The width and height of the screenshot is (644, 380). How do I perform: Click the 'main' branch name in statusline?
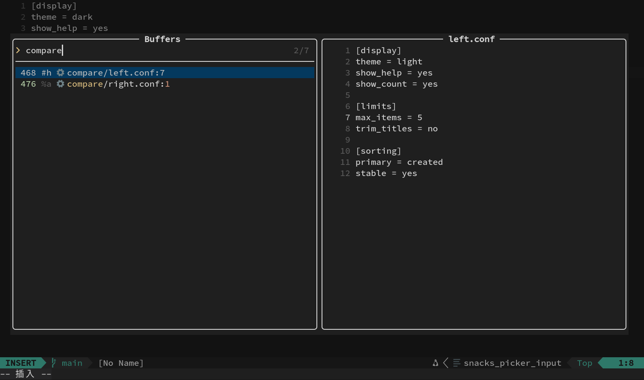pyautogui.click(x=72, y=363)
